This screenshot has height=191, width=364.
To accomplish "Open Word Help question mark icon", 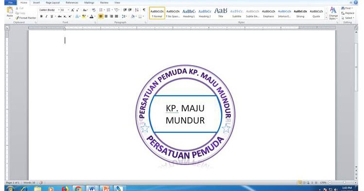I will click(x=356, y=2).
